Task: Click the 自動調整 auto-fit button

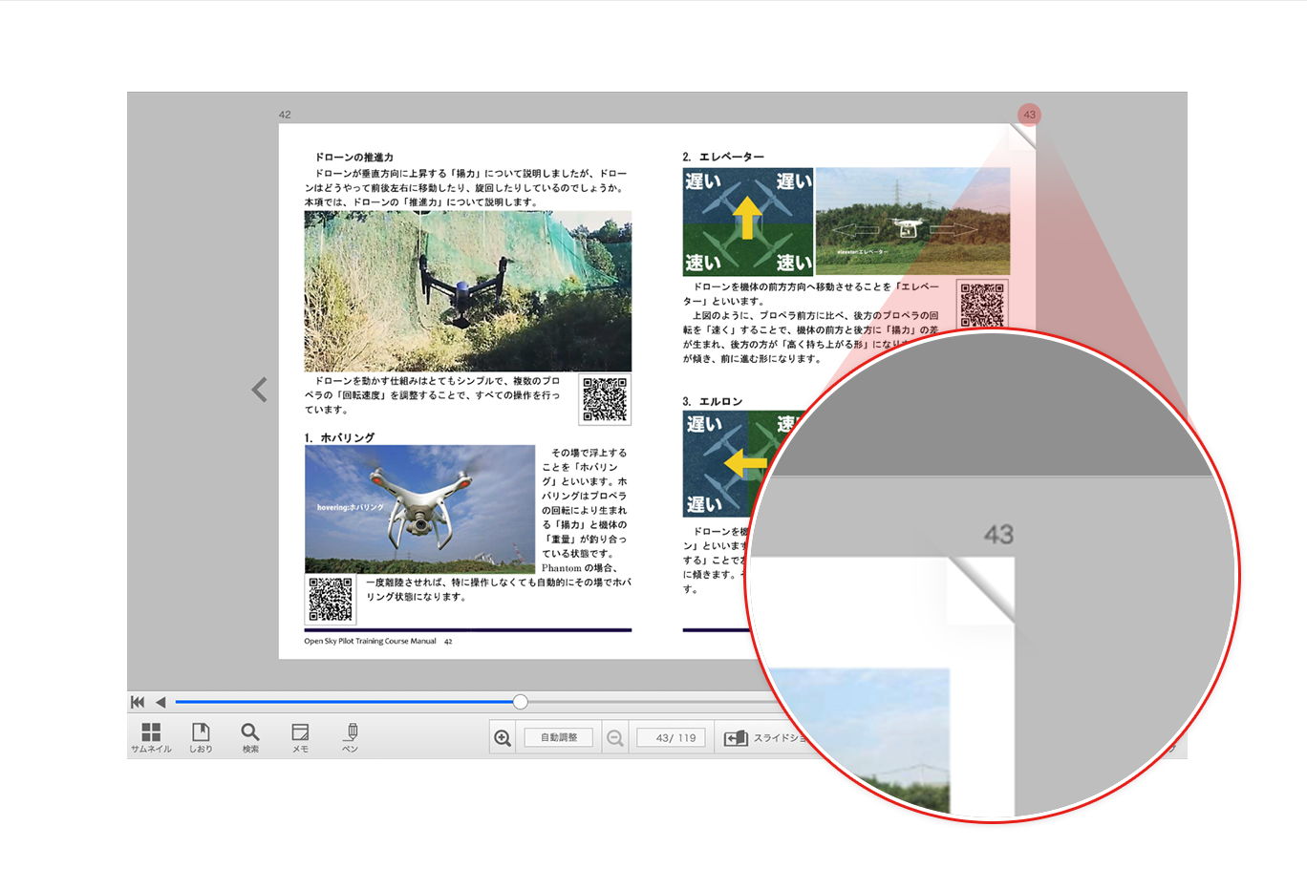Action: (559, 736)
